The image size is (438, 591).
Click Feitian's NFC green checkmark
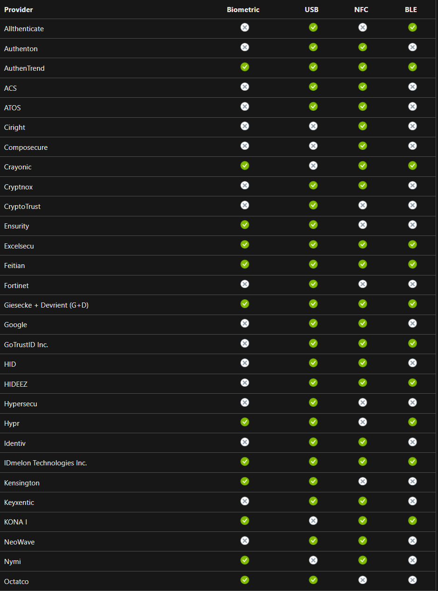tap(363, 264)
